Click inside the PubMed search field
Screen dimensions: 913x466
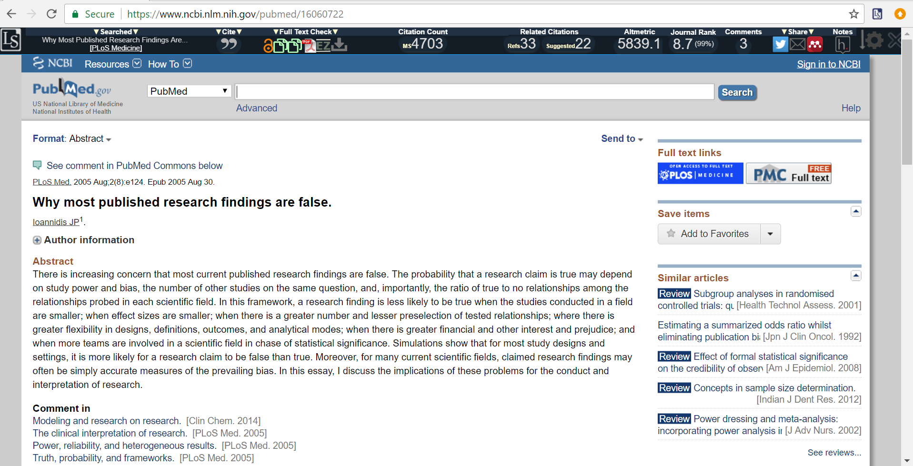click(x=474, y=91)
